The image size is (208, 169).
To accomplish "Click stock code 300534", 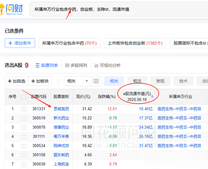I will point(39,146).
